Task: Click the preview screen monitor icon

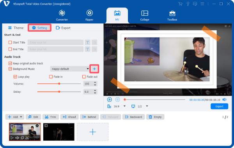Action: pos(133,106)
